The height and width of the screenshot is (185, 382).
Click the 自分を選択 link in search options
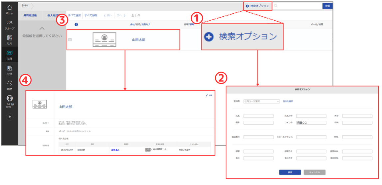click(x=288, y=101)
